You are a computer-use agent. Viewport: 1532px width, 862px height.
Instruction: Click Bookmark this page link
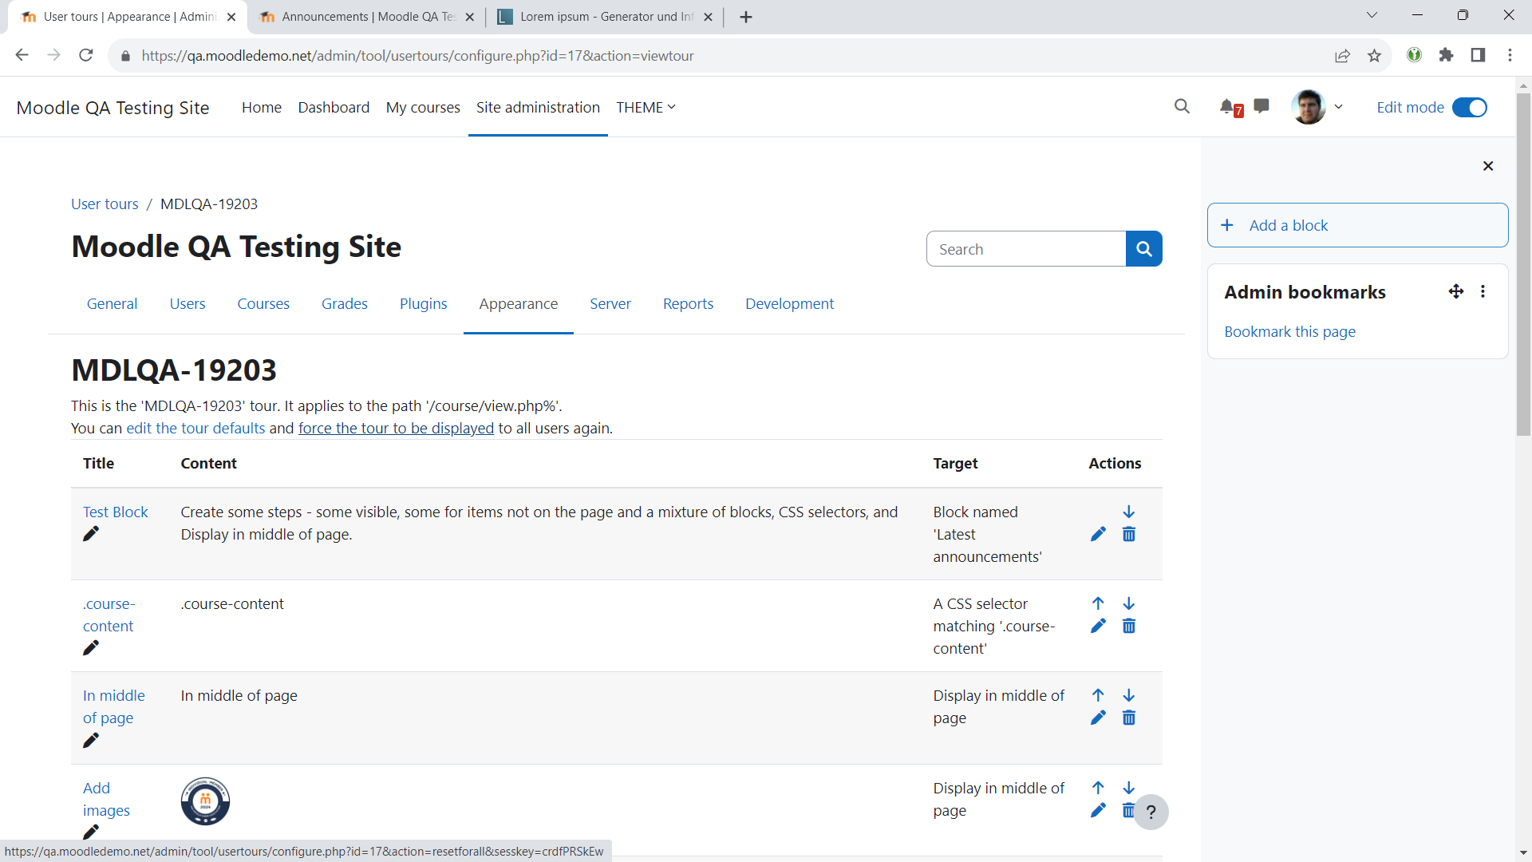click(1289, 331)
